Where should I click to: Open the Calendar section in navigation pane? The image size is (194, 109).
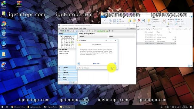pos(68,68)
